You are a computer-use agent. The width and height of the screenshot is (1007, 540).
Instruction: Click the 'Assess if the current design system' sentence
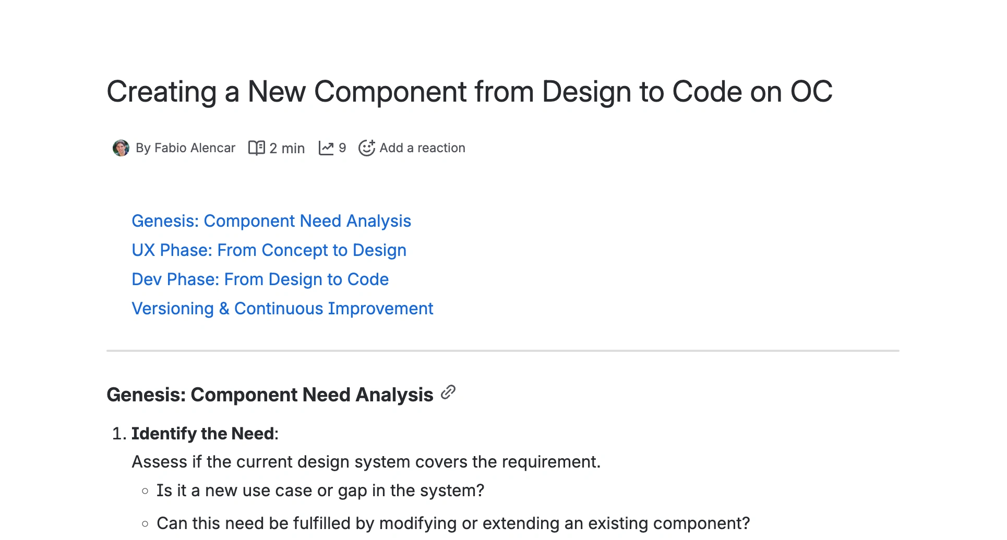[x=366, y=462]
